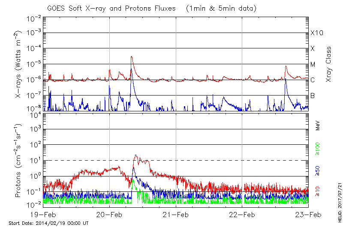This screenshot has width=343, height=227.
Task: Click the red X-ray flare peak on 20-Feb
Action: [132, 57]
